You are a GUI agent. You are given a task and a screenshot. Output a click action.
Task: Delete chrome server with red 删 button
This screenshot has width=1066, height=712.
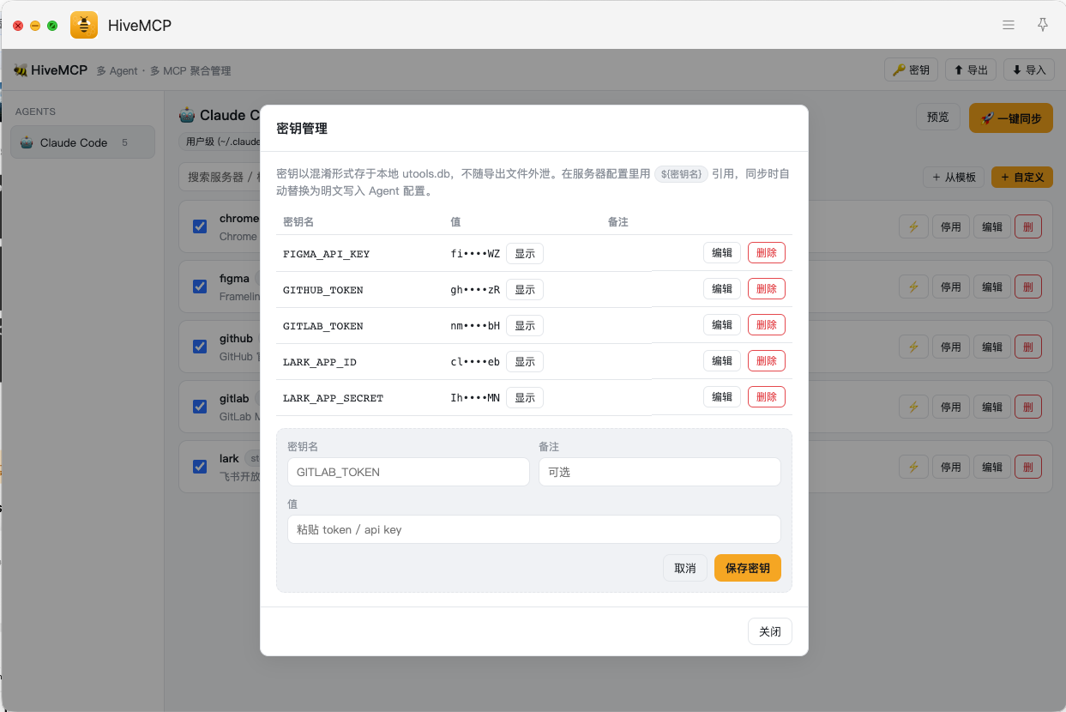pyautogui.click(x=1028, y=226)
